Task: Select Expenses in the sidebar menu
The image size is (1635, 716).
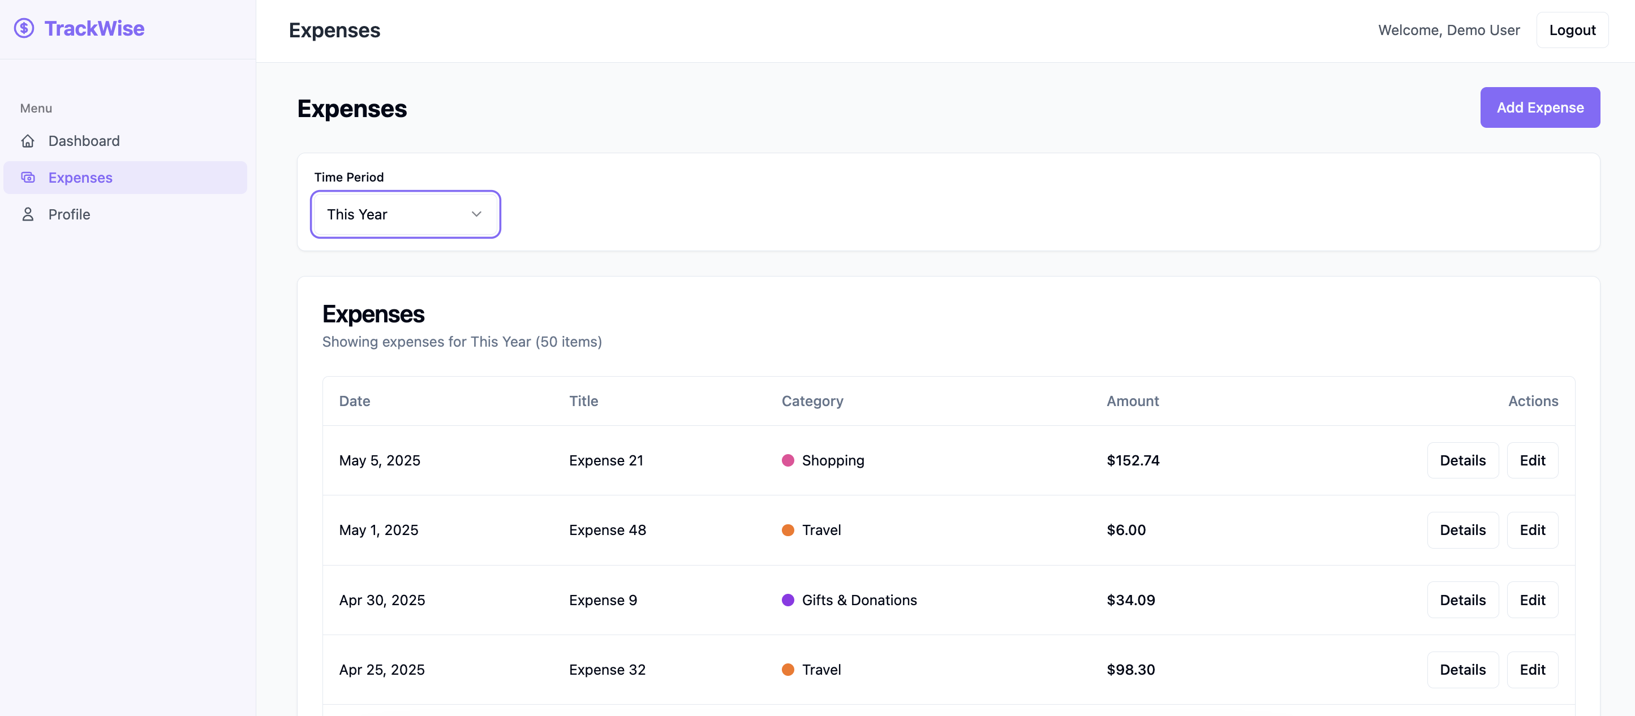Action: pyautogui.click(x=80, y=178)
